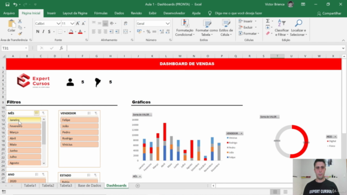
Task: Open the number format Geral dropdown
Action: click(168, 23)
